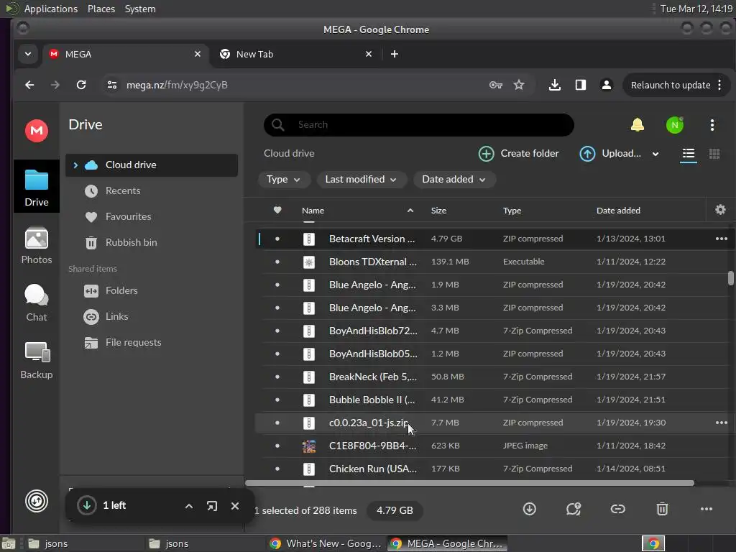This screenshot has height=552, width=736.
Task: Click Upload button
Action: (x=609, y=154)
